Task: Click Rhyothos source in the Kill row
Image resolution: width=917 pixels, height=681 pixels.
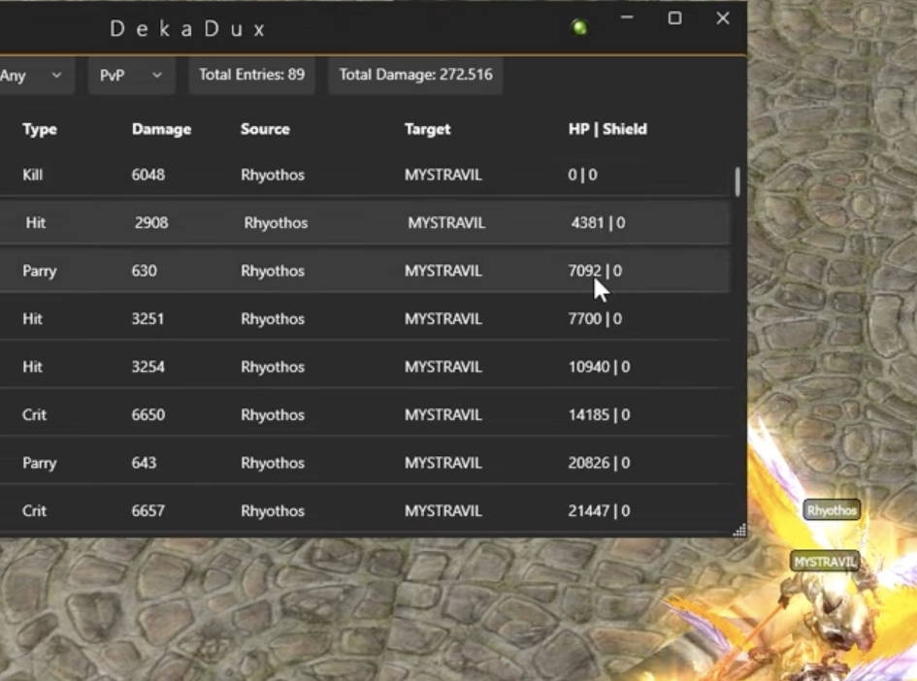Action: point(273,175)
